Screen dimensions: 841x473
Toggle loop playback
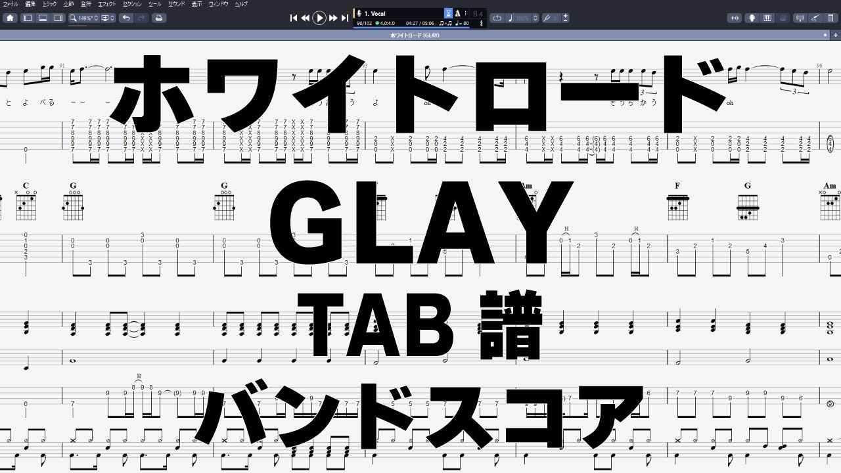point(497,18)
